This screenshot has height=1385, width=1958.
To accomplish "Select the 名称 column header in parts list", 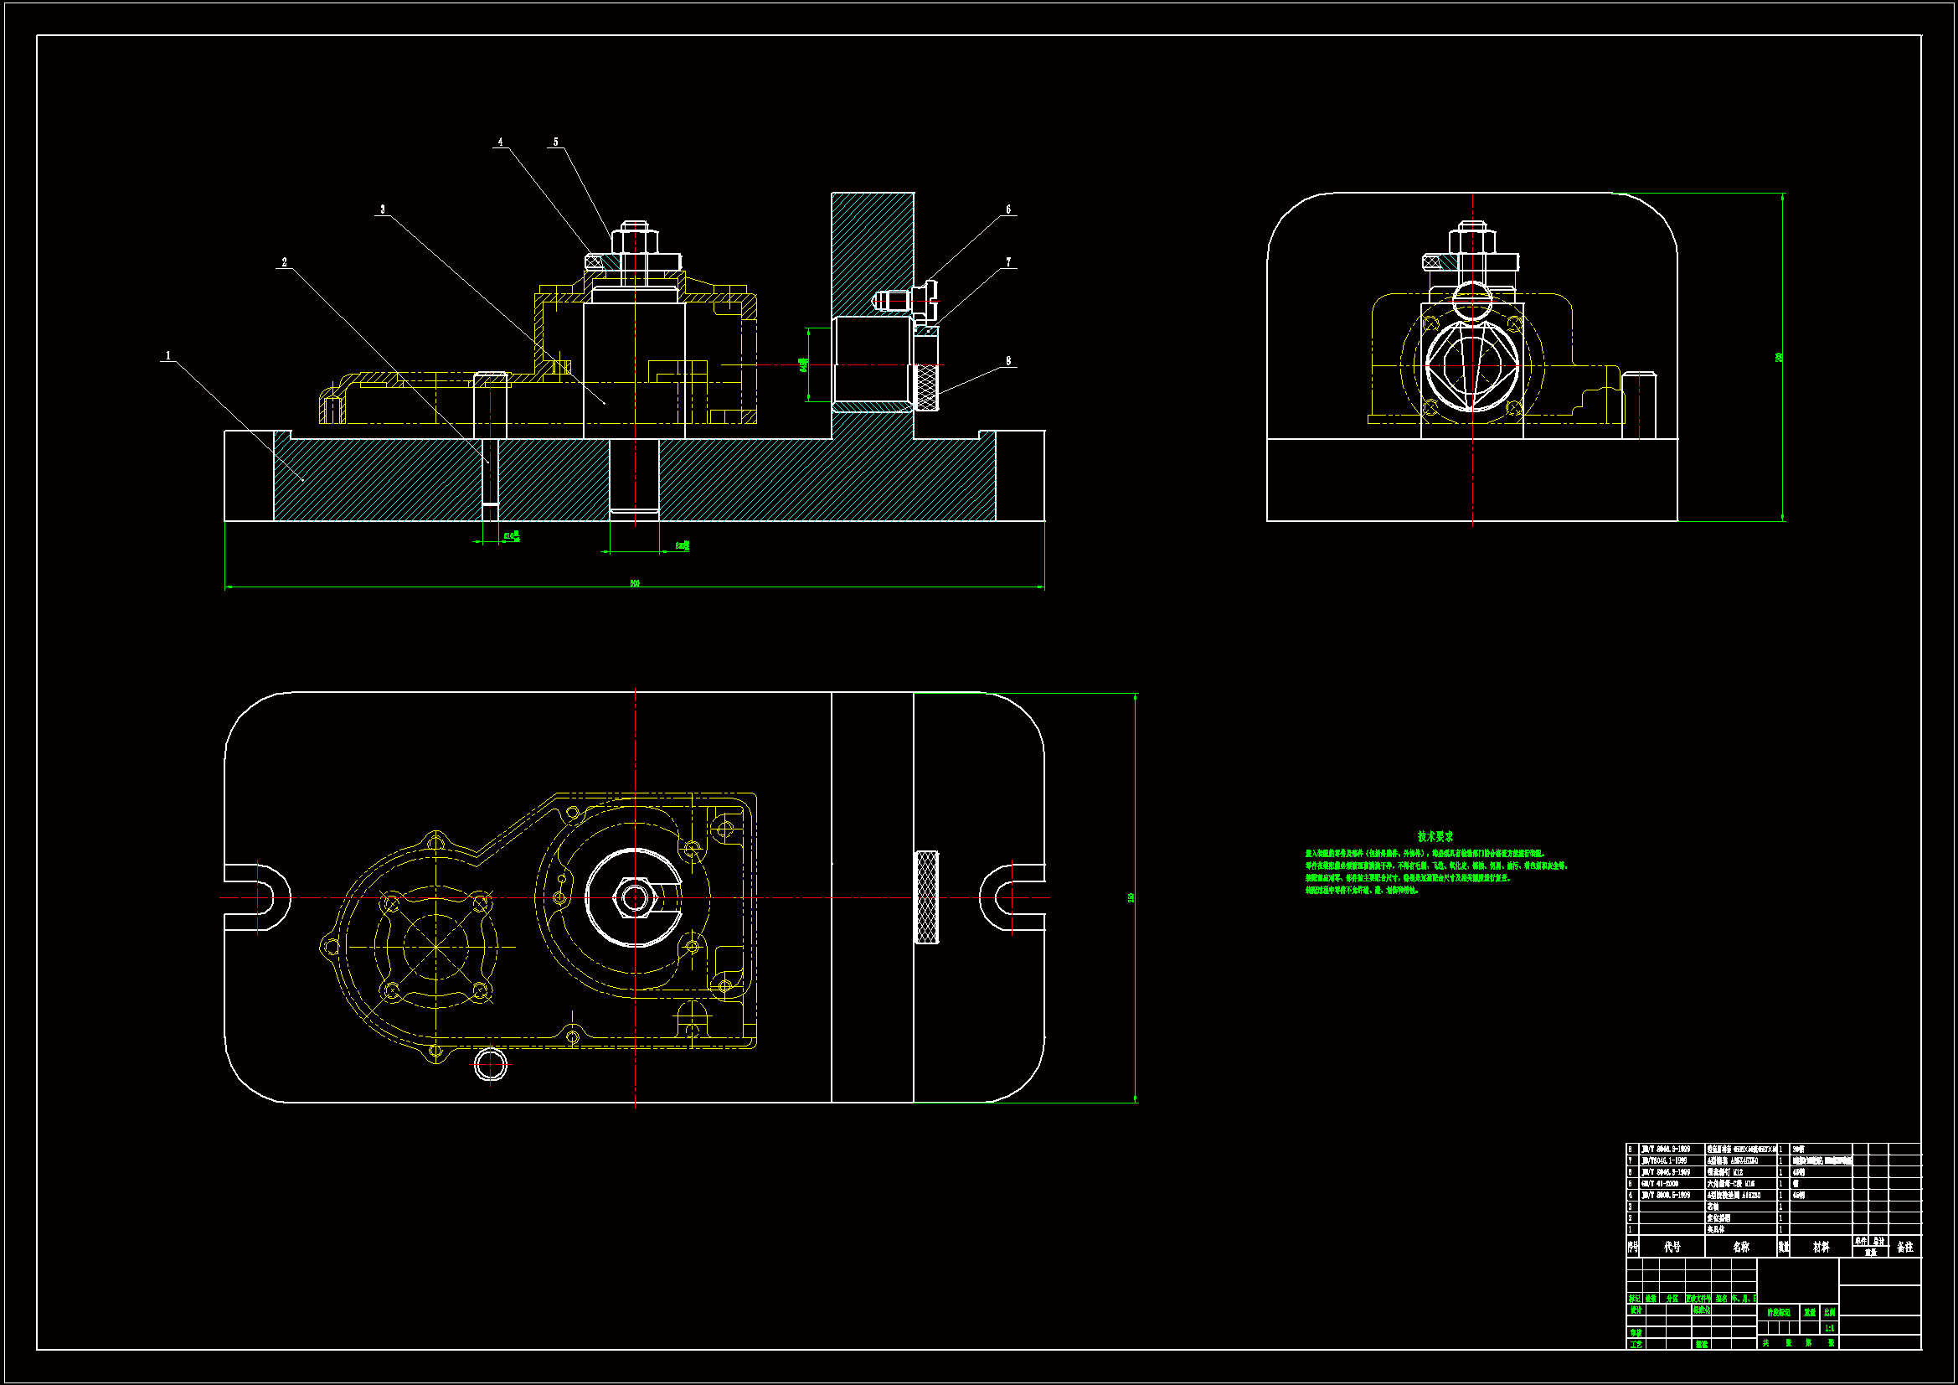I will coord(1740,1247).
